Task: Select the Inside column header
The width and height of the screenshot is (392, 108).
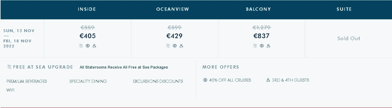Action: coord(87,9)
